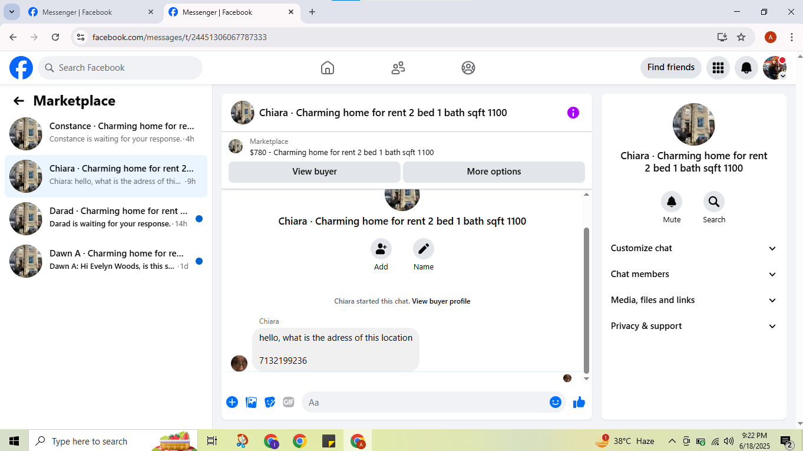Open Facebook home via the logo
Screen dimensions: 803x451
[21, 68]
